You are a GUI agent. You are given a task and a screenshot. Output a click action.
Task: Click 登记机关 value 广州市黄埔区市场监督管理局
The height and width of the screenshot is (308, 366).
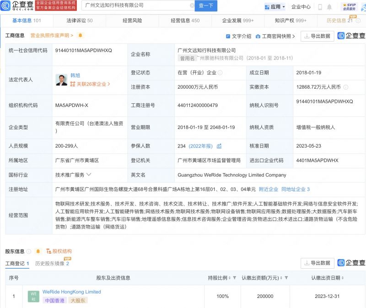coord(209,160)
